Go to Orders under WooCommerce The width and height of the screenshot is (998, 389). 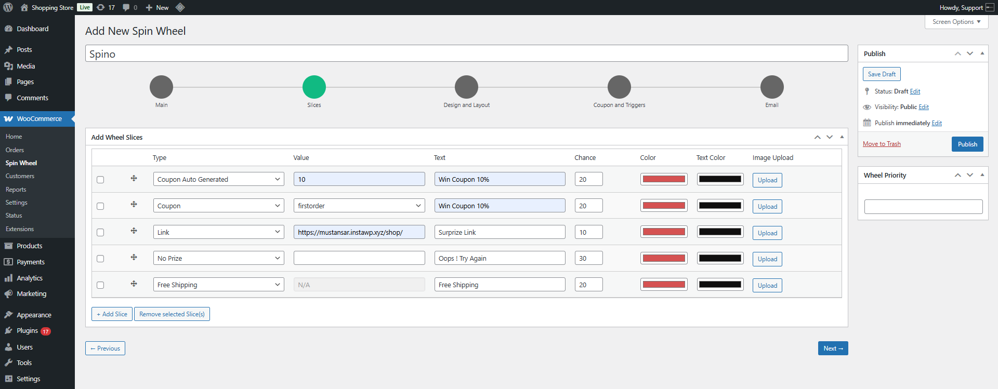15,150
